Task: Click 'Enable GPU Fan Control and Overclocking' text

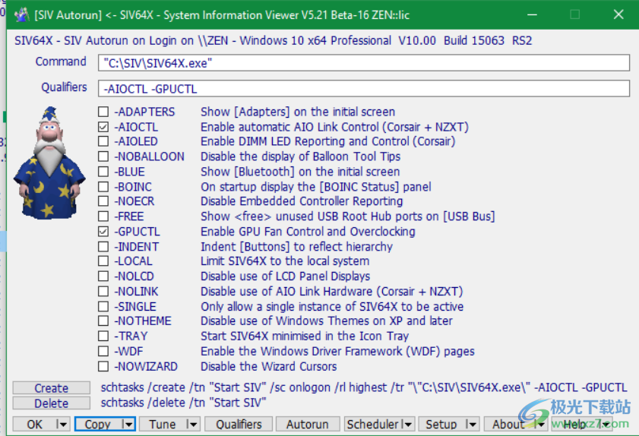Action: pos(308,232)
